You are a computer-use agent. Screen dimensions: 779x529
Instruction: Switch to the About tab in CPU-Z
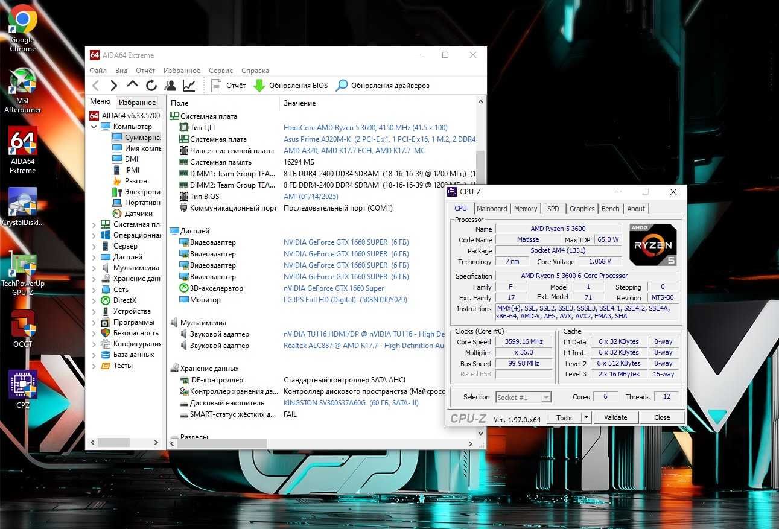coord(636,209)
